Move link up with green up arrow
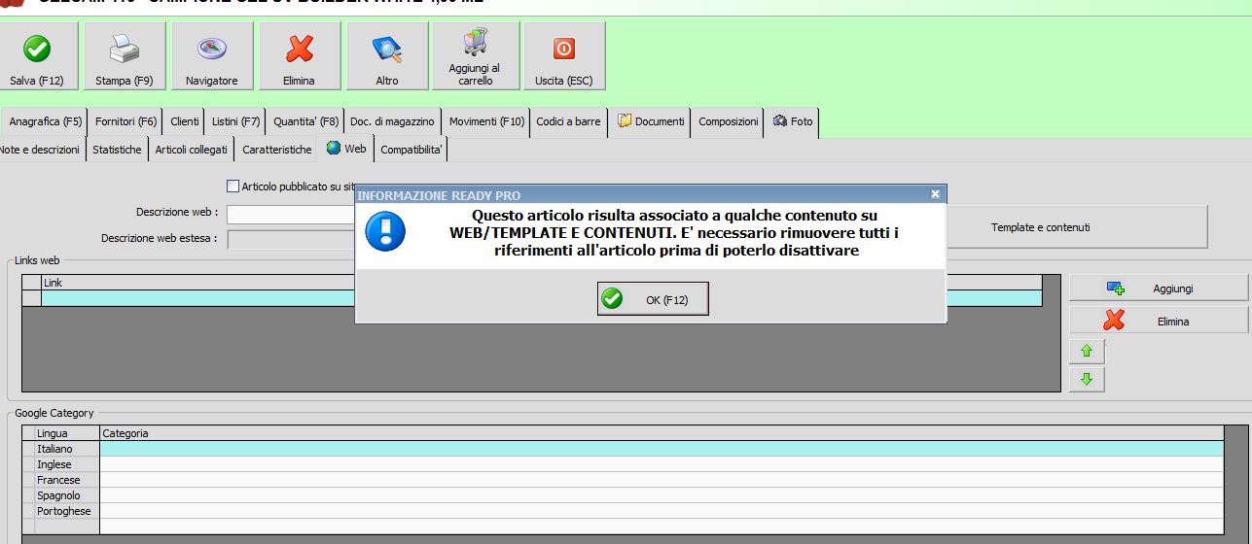The height and width of the screenshot is (544, 1252). (x=1087, y=351)
